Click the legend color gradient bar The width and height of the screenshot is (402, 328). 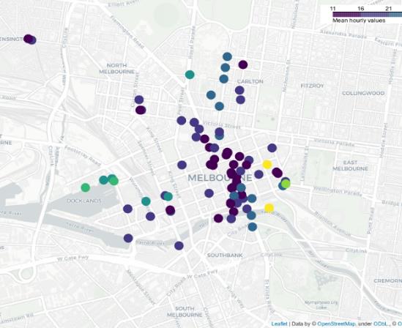[367, 15]
